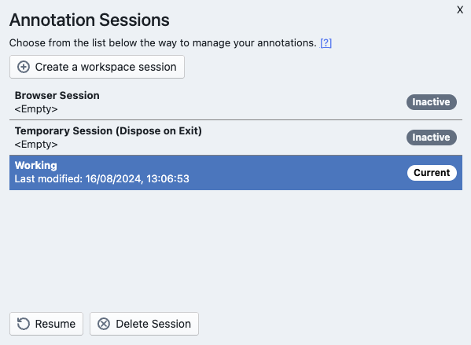Click the Current badge on Working session

pyautogui.click(x=432, y=173)
